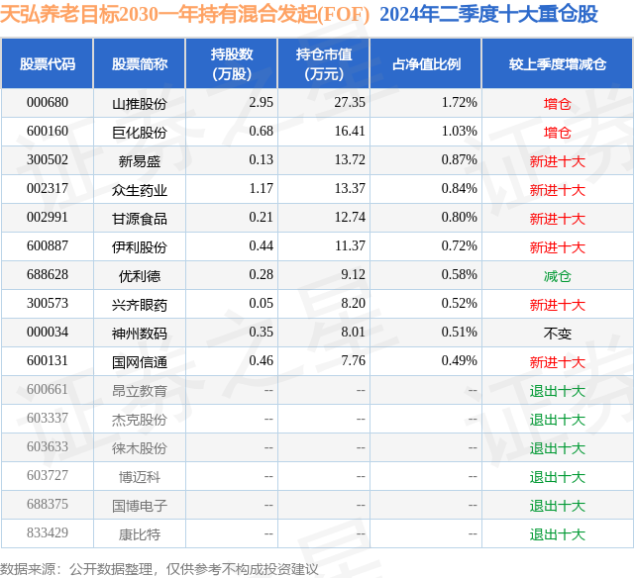Click the 持仓市值(万元) column header
The height and width of the screenshot is (578, 634).
pyautogui.click(x=324, y=63)
